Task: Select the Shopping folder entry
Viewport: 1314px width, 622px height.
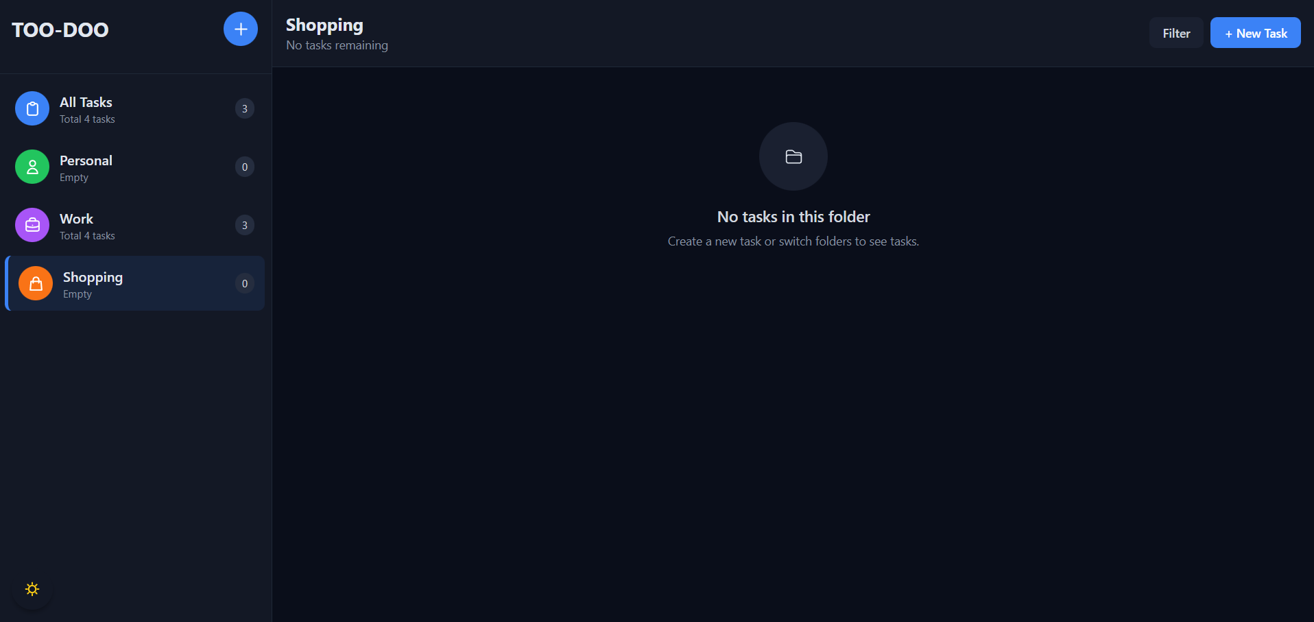Action: [x=135, y=283]
